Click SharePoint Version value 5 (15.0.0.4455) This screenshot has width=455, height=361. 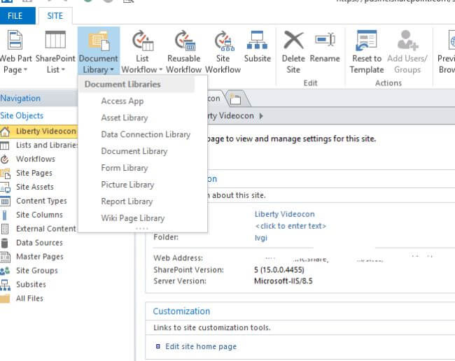pos(279,270)
